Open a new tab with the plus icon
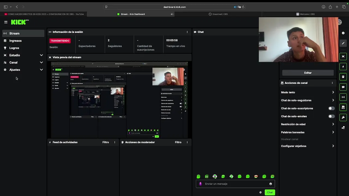349x196 pixels. [x=337, y=7]
